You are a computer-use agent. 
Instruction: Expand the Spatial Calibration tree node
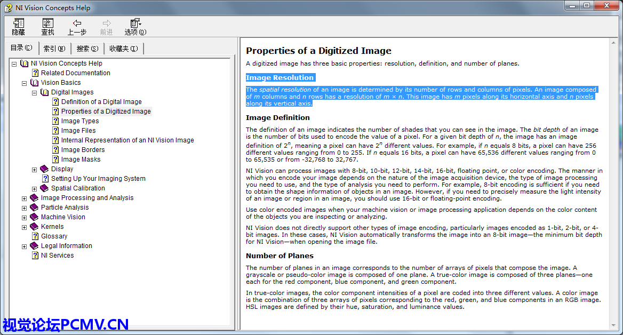click(35, 189)
